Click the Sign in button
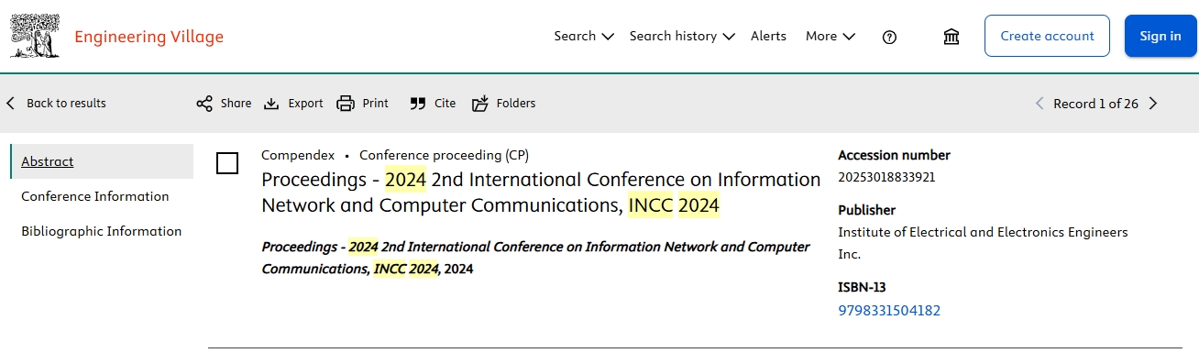The height and width of the screenshot is (353, 1199). pos(1160,36)
